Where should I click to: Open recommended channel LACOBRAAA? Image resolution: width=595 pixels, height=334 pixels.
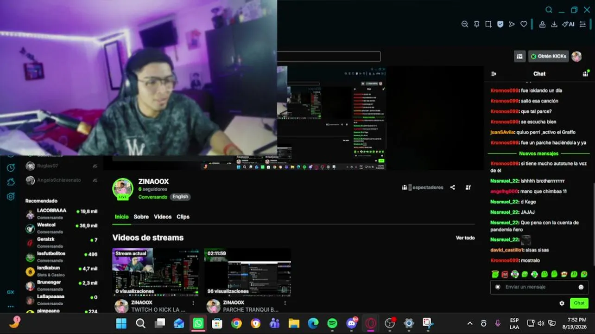61,213
